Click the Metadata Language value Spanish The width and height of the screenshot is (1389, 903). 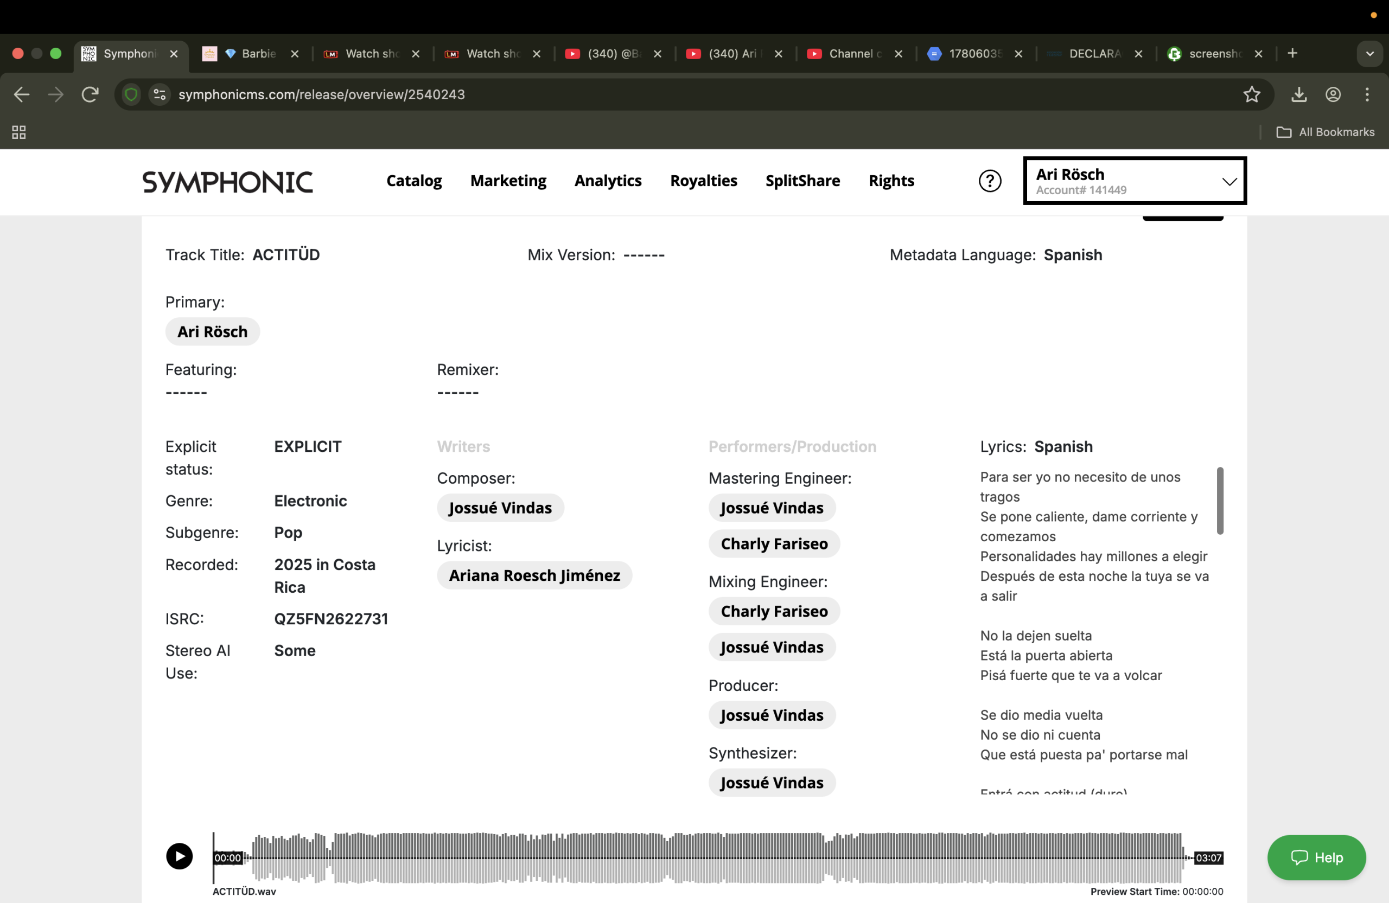(x=1073, y=254)
